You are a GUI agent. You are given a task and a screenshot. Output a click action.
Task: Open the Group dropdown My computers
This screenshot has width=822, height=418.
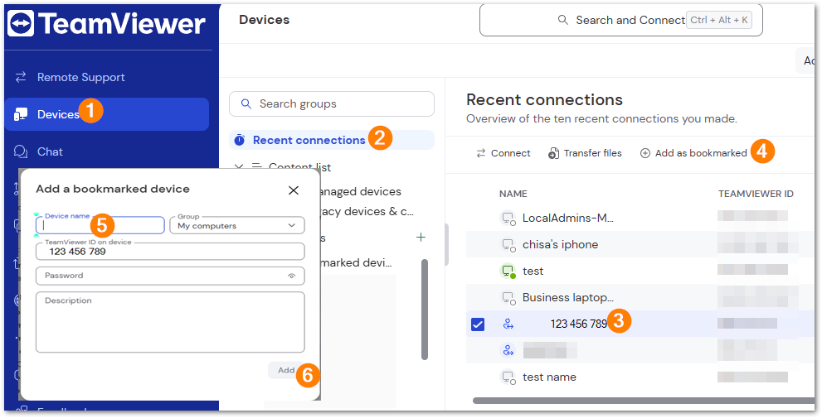click(237, 225)
